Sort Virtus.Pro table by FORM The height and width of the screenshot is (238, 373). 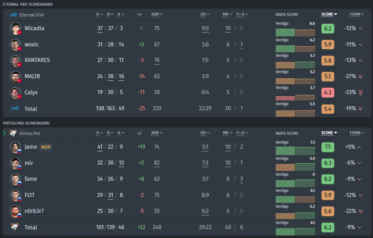tap(357, 133)
